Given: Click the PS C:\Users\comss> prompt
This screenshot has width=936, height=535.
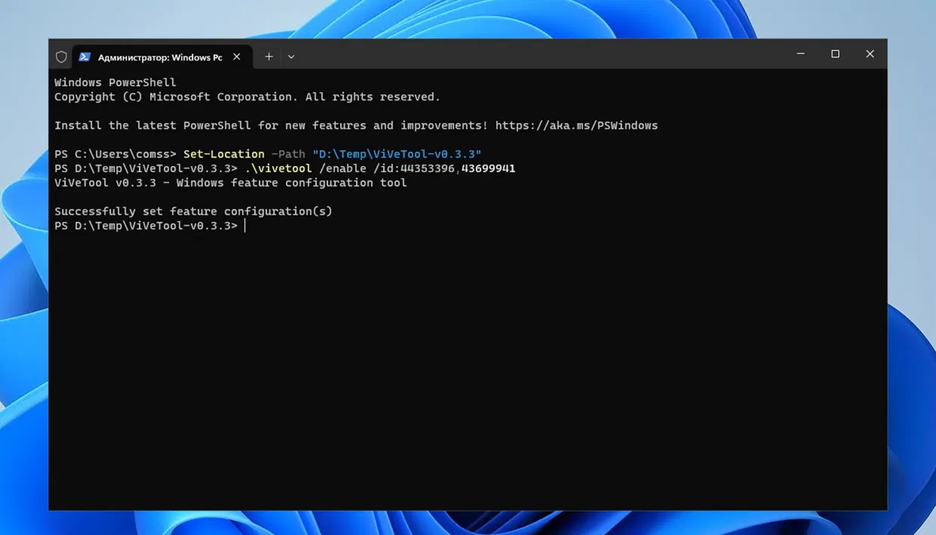Looking at the screenshot, I should tap(115, 154).
